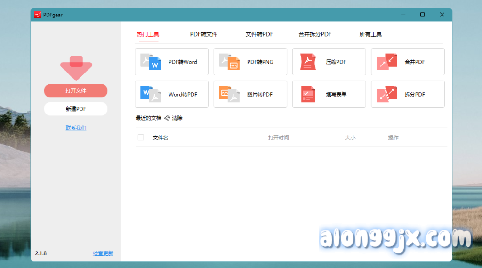Go to the 合并拆分PDF tab

click(315, 34)
